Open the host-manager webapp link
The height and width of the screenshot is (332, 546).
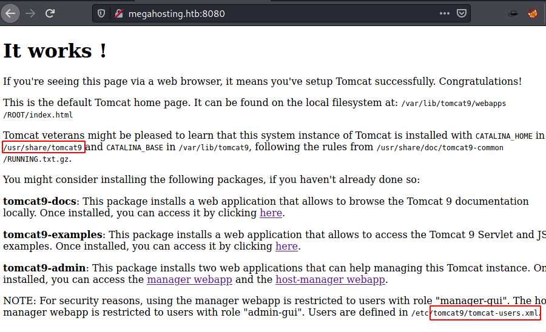pos(330,279)
